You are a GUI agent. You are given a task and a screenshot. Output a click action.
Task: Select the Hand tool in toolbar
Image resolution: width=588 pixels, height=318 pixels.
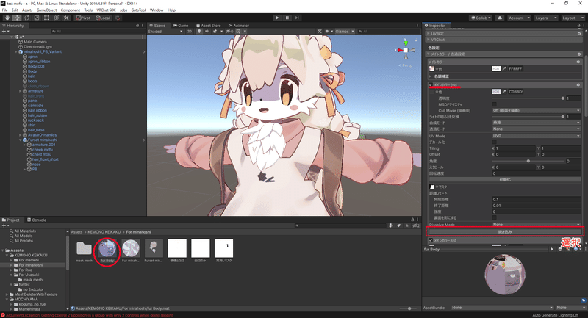point(7,18)
